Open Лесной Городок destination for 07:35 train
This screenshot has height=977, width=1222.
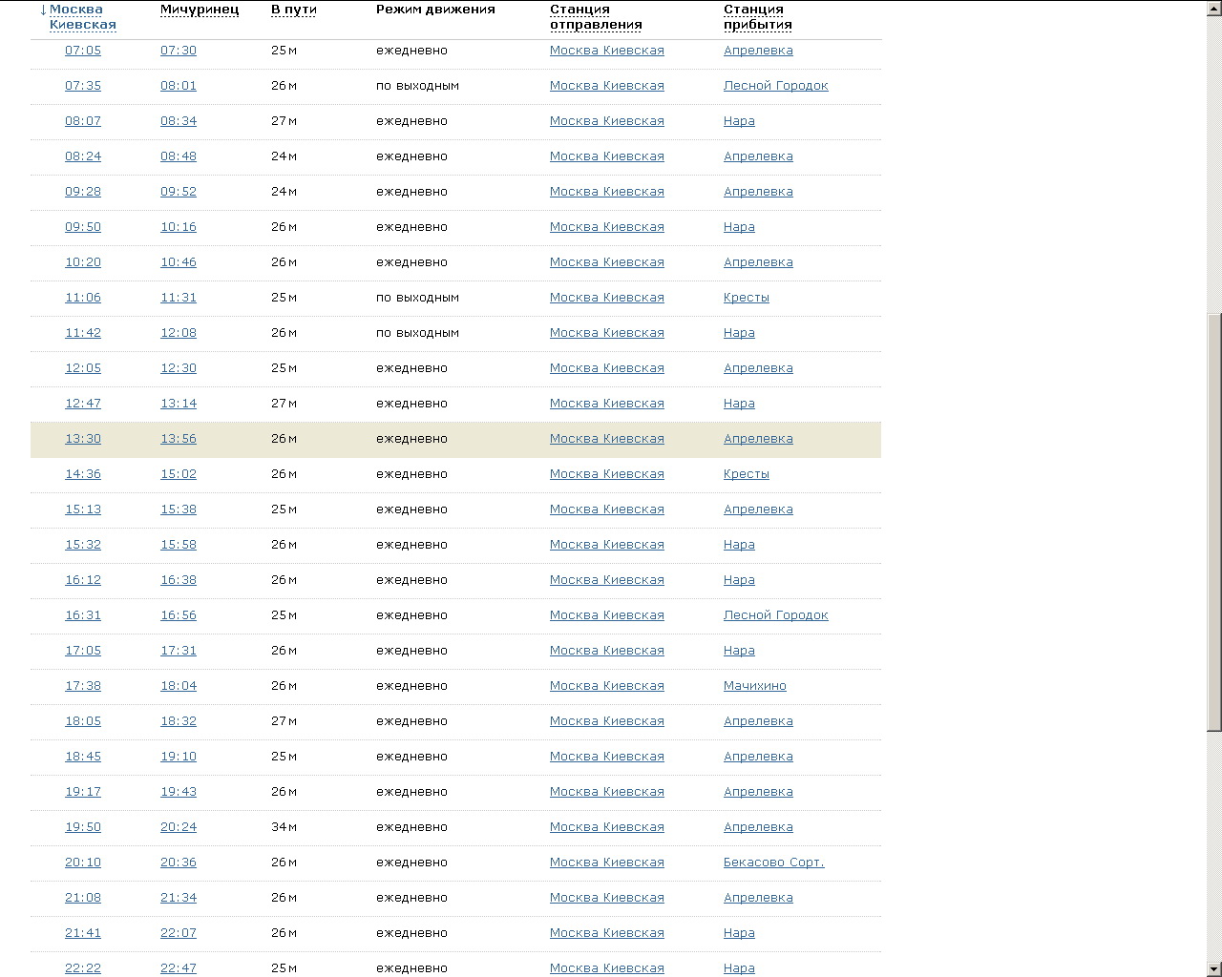coord(775,86)
